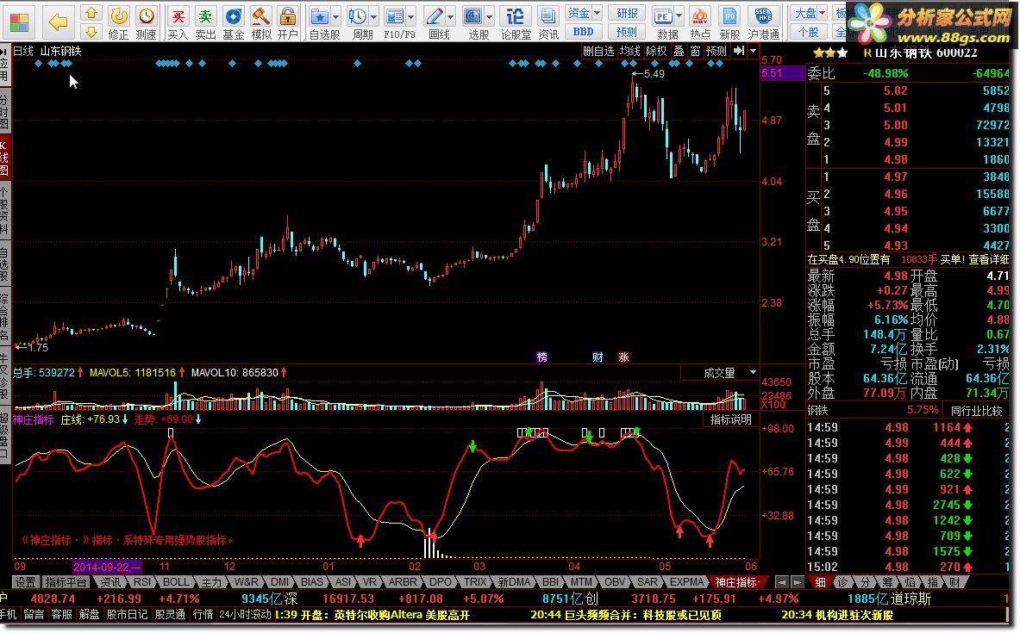Click the 开户 padlock icon
1020x633 pixels.
click(x=287, y=16)
